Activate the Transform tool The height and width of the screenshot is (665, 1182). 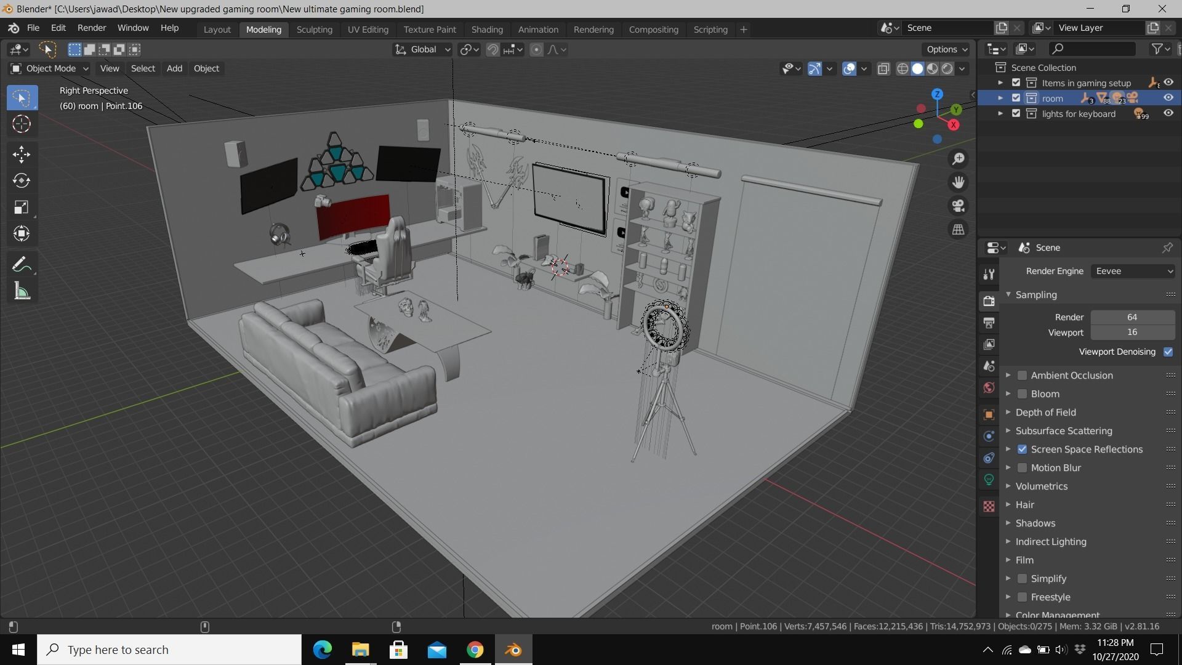pos(22,233)
